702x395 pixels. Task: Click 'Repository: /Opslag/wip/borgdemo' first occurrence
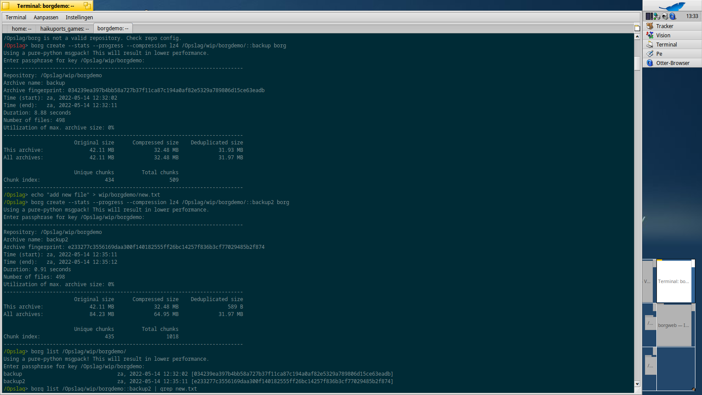53,75
